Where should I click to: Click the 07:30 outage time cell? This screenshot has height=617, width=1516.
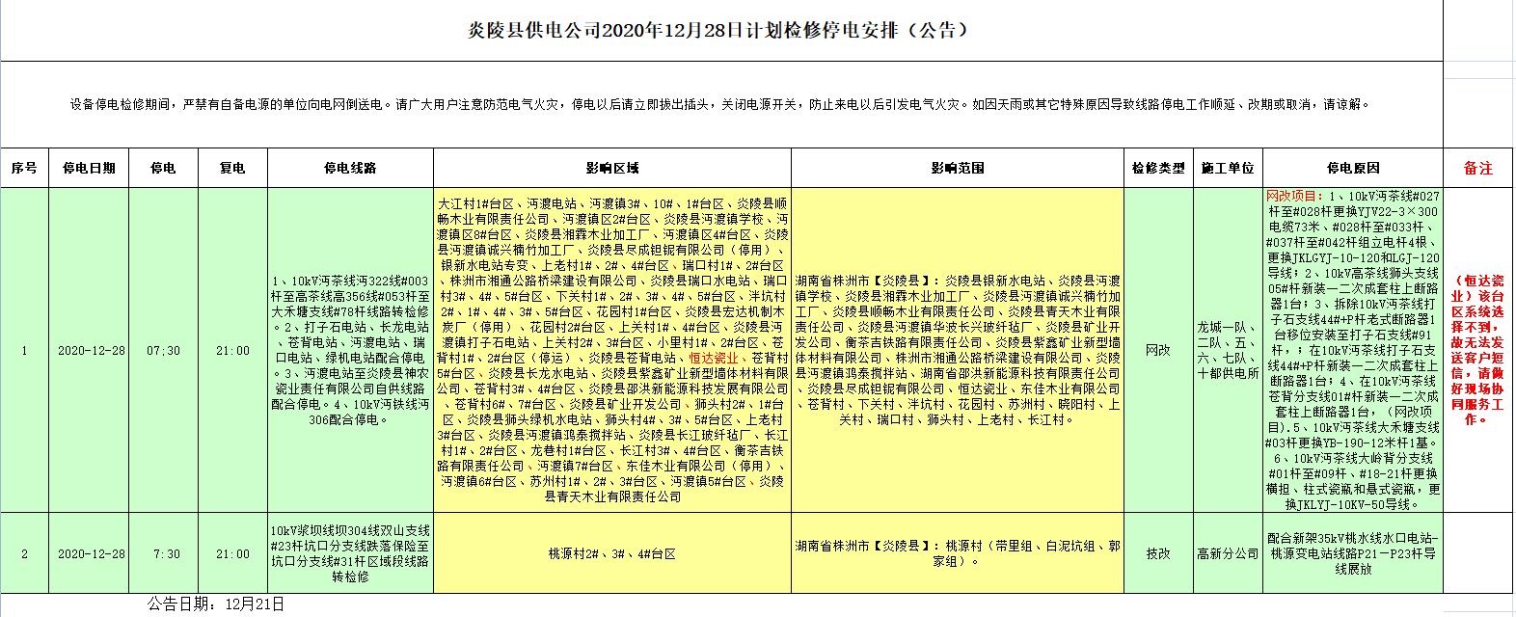click(163, 351)
